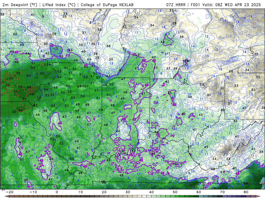The image size is (265, 198).
Task: Click the "70" colorbar scale label
Action: point(222,192)
